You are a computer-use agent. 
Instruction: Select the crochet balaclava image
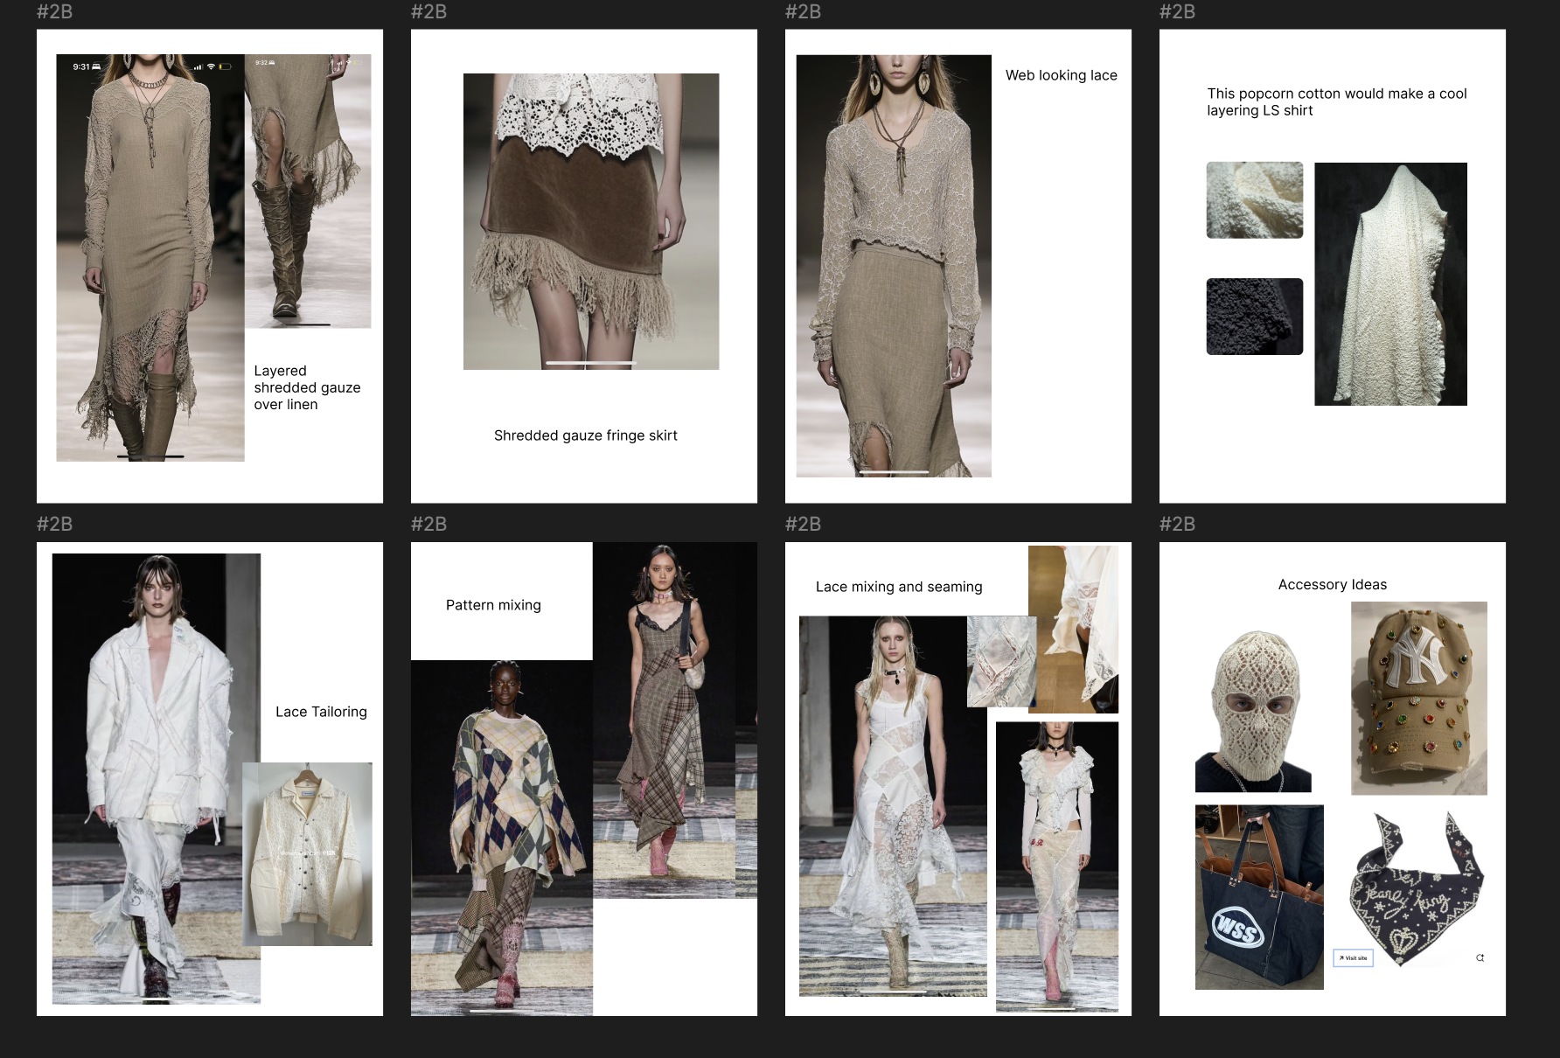pyautogui.click(x=1253, y=711)
